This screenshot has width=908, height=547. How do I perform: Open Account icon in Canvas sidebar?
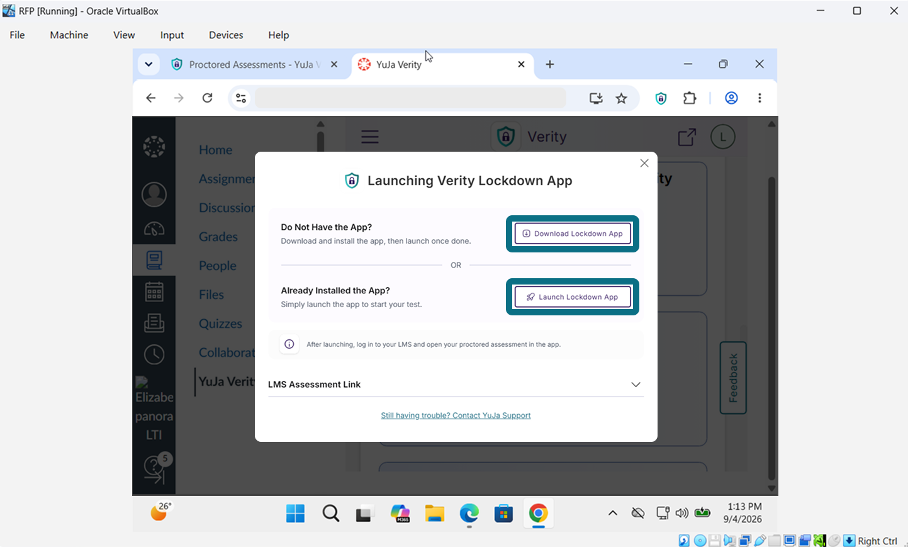[154, 195]
